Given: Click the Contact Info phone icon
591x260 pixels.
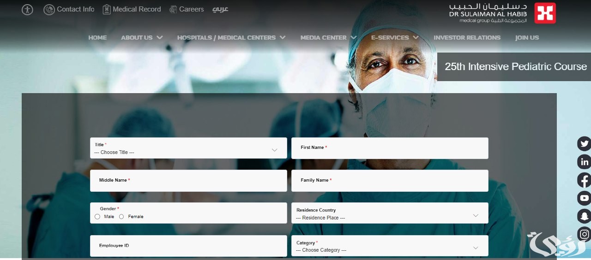Looking at the screenshot, I should pyautogui.click(x=49, y=10).
